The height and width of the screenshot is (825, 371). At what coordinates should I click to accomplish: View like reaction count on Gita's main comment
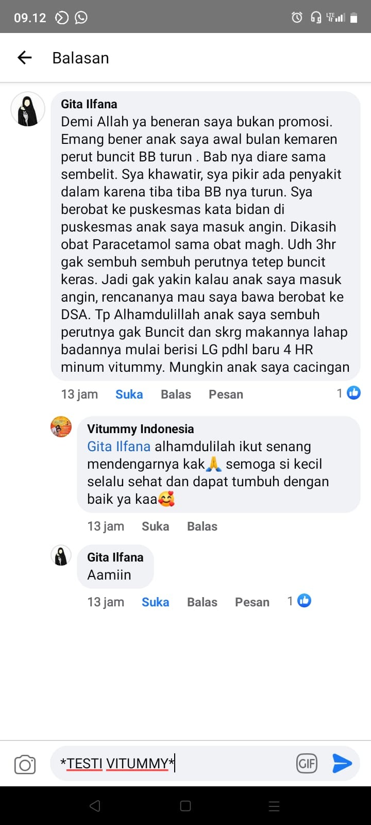(348, 393)
